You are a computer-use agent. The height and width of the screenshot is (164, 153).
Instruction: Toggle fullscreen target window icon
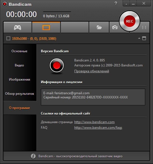point(144,38)
